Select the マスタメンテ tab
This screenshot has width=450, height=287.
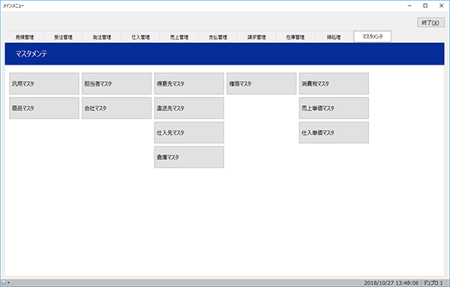373,37
